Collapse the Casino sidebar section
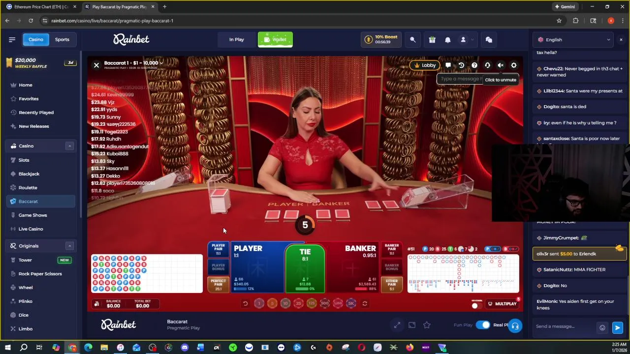The width and height of the screenshot is (630, 354). (x=69, y=146)
